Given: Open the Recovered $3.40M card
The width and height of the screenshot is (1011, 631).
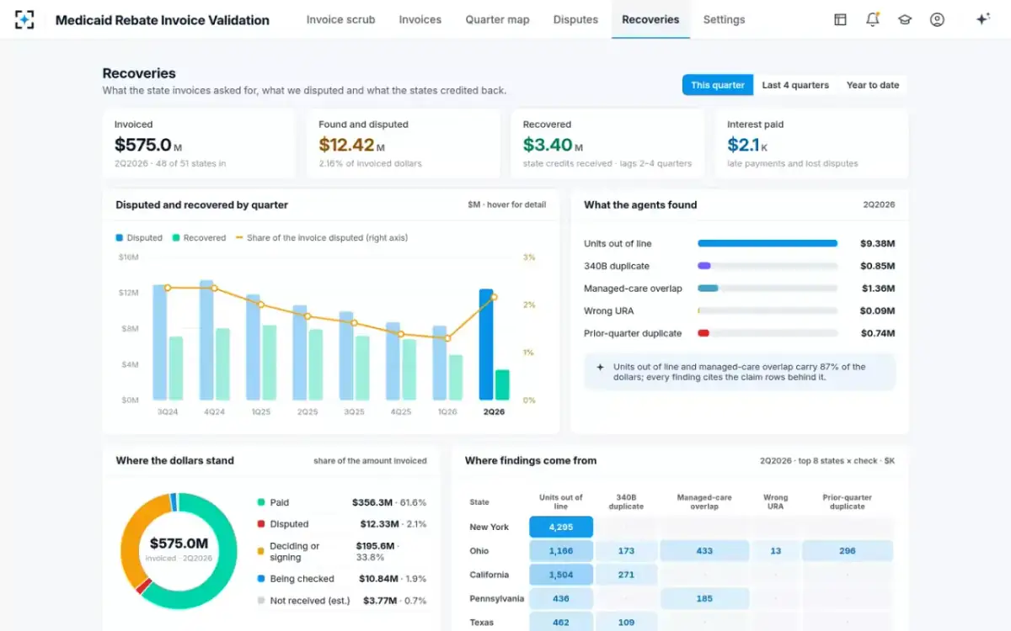Looking at the screenshot, I should pyautogui.click(x=607, y=143).
